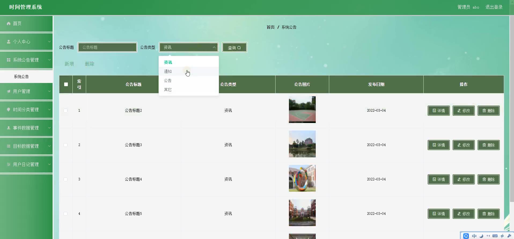Click 退出登录 to log out
Screen dimensions: 514x239
494,7
